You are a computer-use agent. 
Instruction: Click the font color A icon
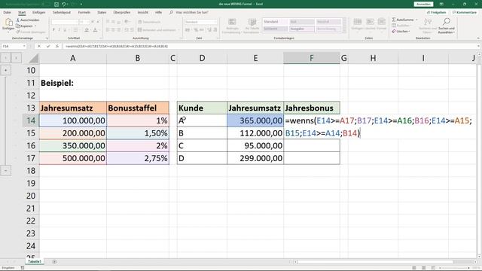96,30
